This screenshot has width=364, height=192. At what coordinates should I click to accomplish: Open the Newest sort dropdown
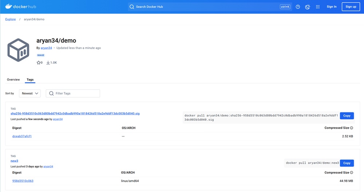pos(30,93)
